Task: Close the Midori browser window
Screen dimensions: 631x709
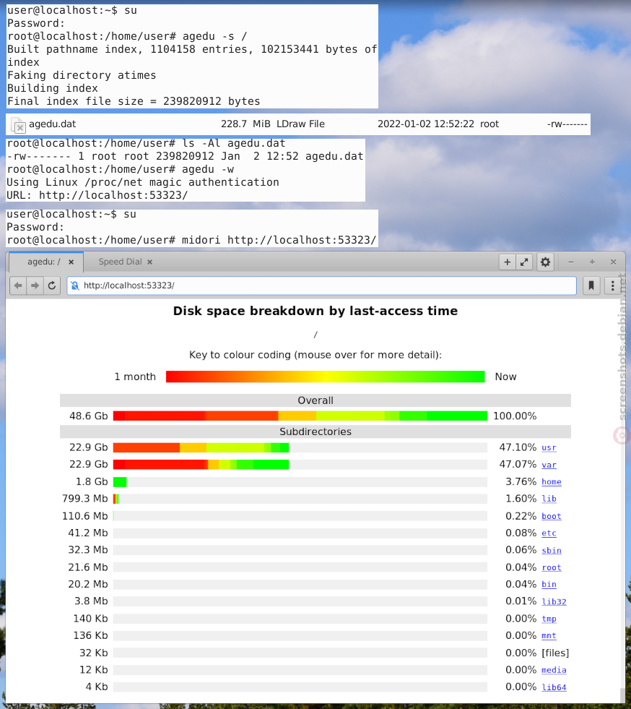Action: click(614, 262)
